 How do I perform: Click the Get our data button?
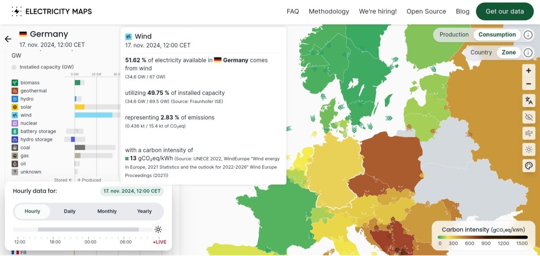tap(505, 11)
